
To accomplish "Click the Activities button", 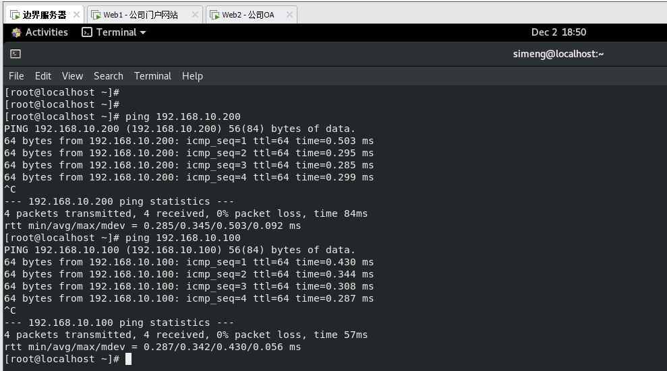I will 46,32.
